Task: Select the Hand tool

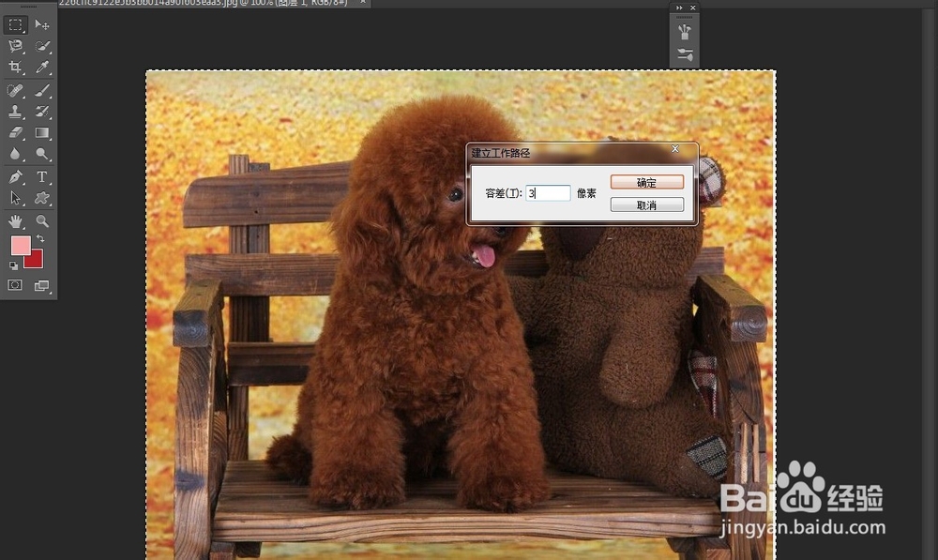Action: click(x=16, y=221)
